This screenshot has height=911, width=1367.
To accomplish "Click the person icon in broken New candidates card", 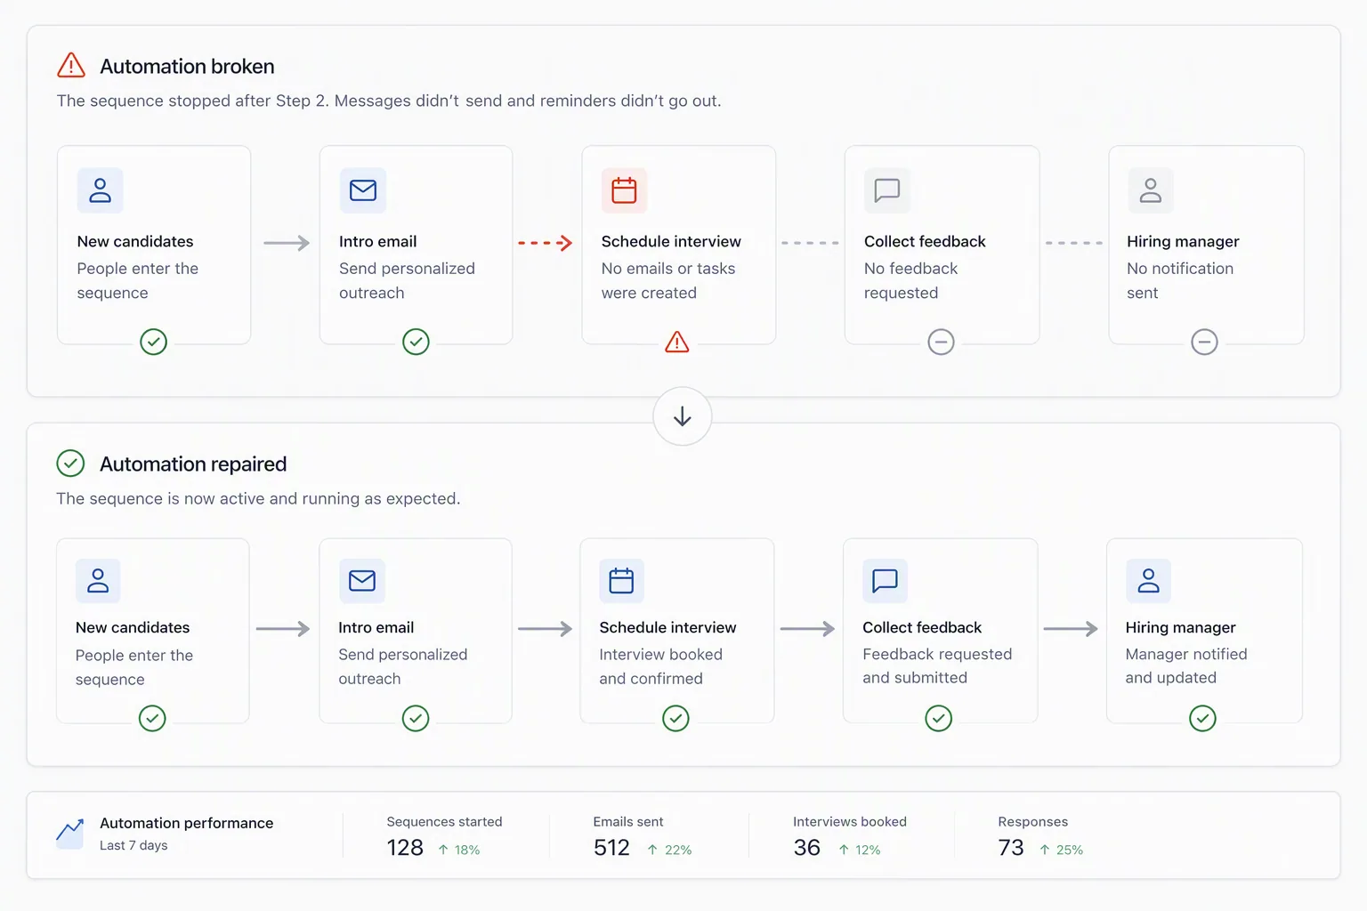I will coord(100,190).
